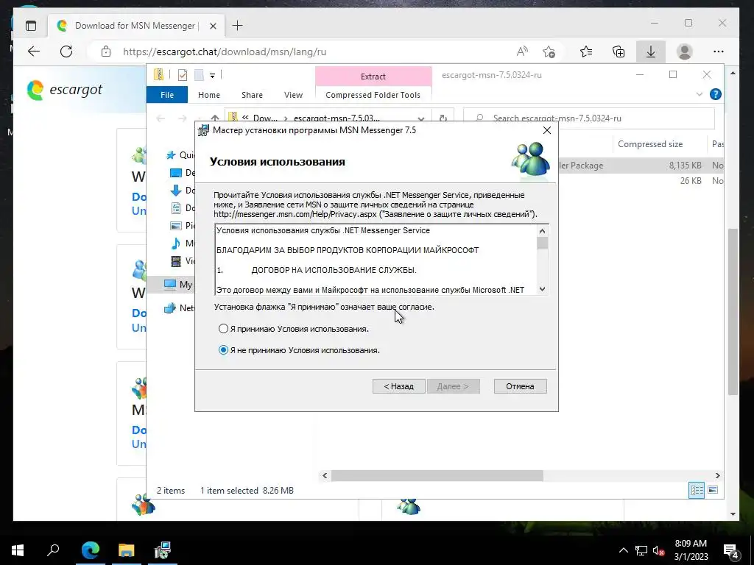Click the Search escargot-msn-7.5.0324-ru field
Image resolution: width=754 pixels, height=565 pixels.
tap(588, 118)
